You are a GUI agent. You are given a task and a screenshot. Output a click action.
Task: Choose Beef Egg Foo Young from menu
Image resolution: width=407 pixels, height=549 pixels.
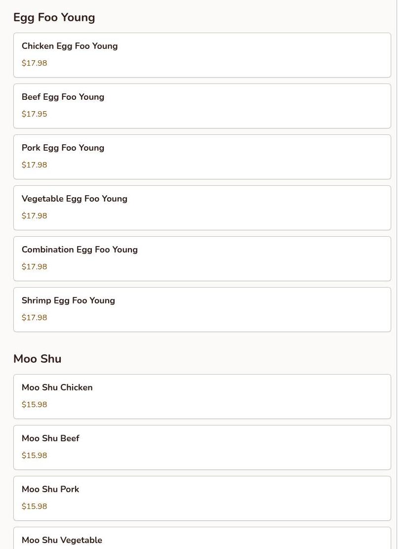pos(63,97)
